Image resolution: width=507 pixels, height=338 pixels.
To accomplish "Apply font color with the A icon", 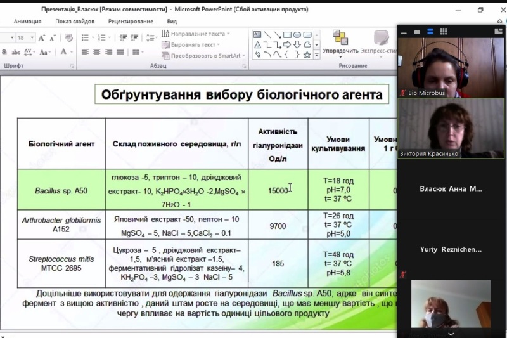I will click(x=64, y=51).
